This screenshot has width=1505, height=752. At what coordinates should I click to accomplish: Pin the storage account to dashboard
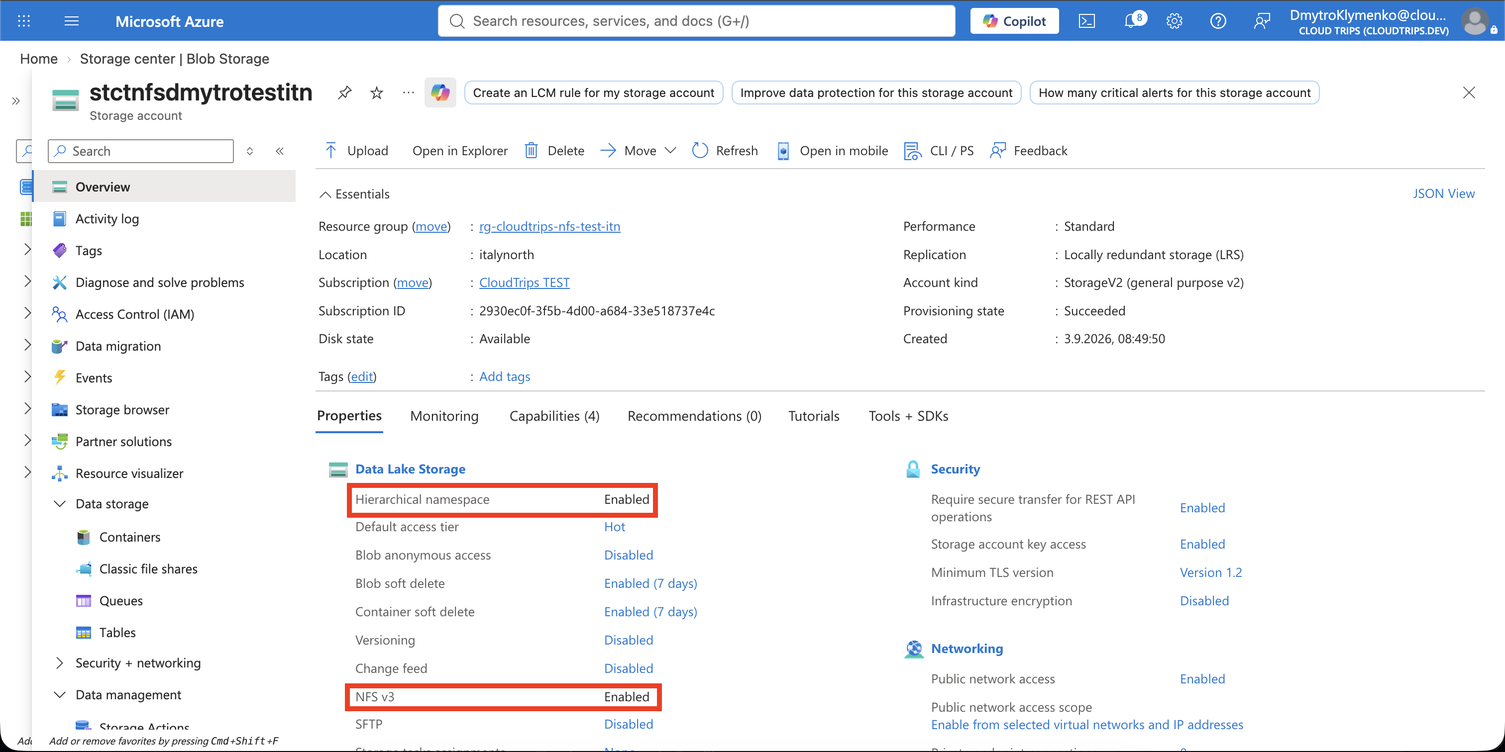(x=345, y=92)
